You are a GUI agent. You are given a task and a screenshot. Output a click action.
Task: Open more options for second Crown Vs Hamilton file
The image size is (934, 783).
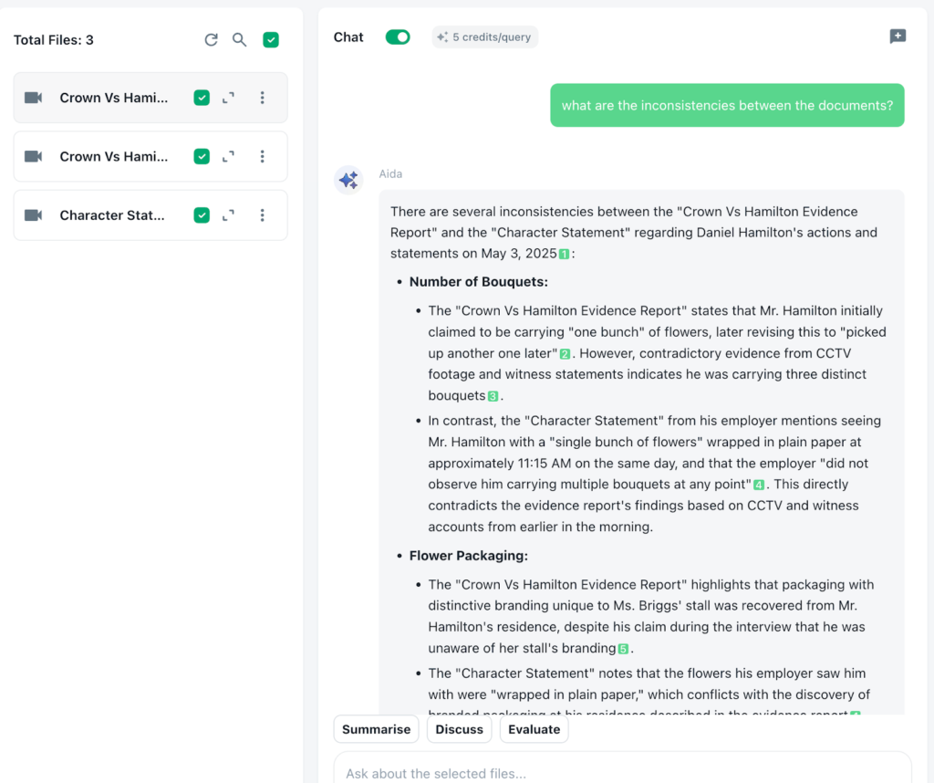263,157
